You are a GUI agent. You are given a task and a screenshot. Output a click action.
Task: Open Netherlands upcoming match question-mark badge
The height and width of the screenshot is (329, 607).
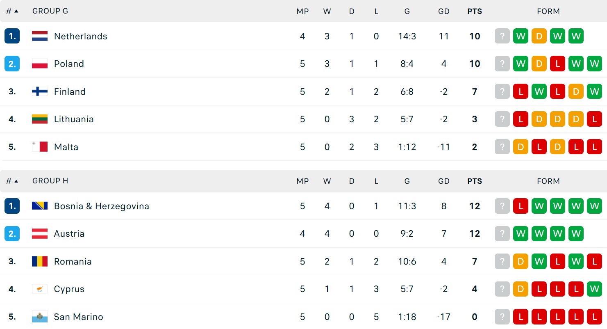click(x=502, y=36)
